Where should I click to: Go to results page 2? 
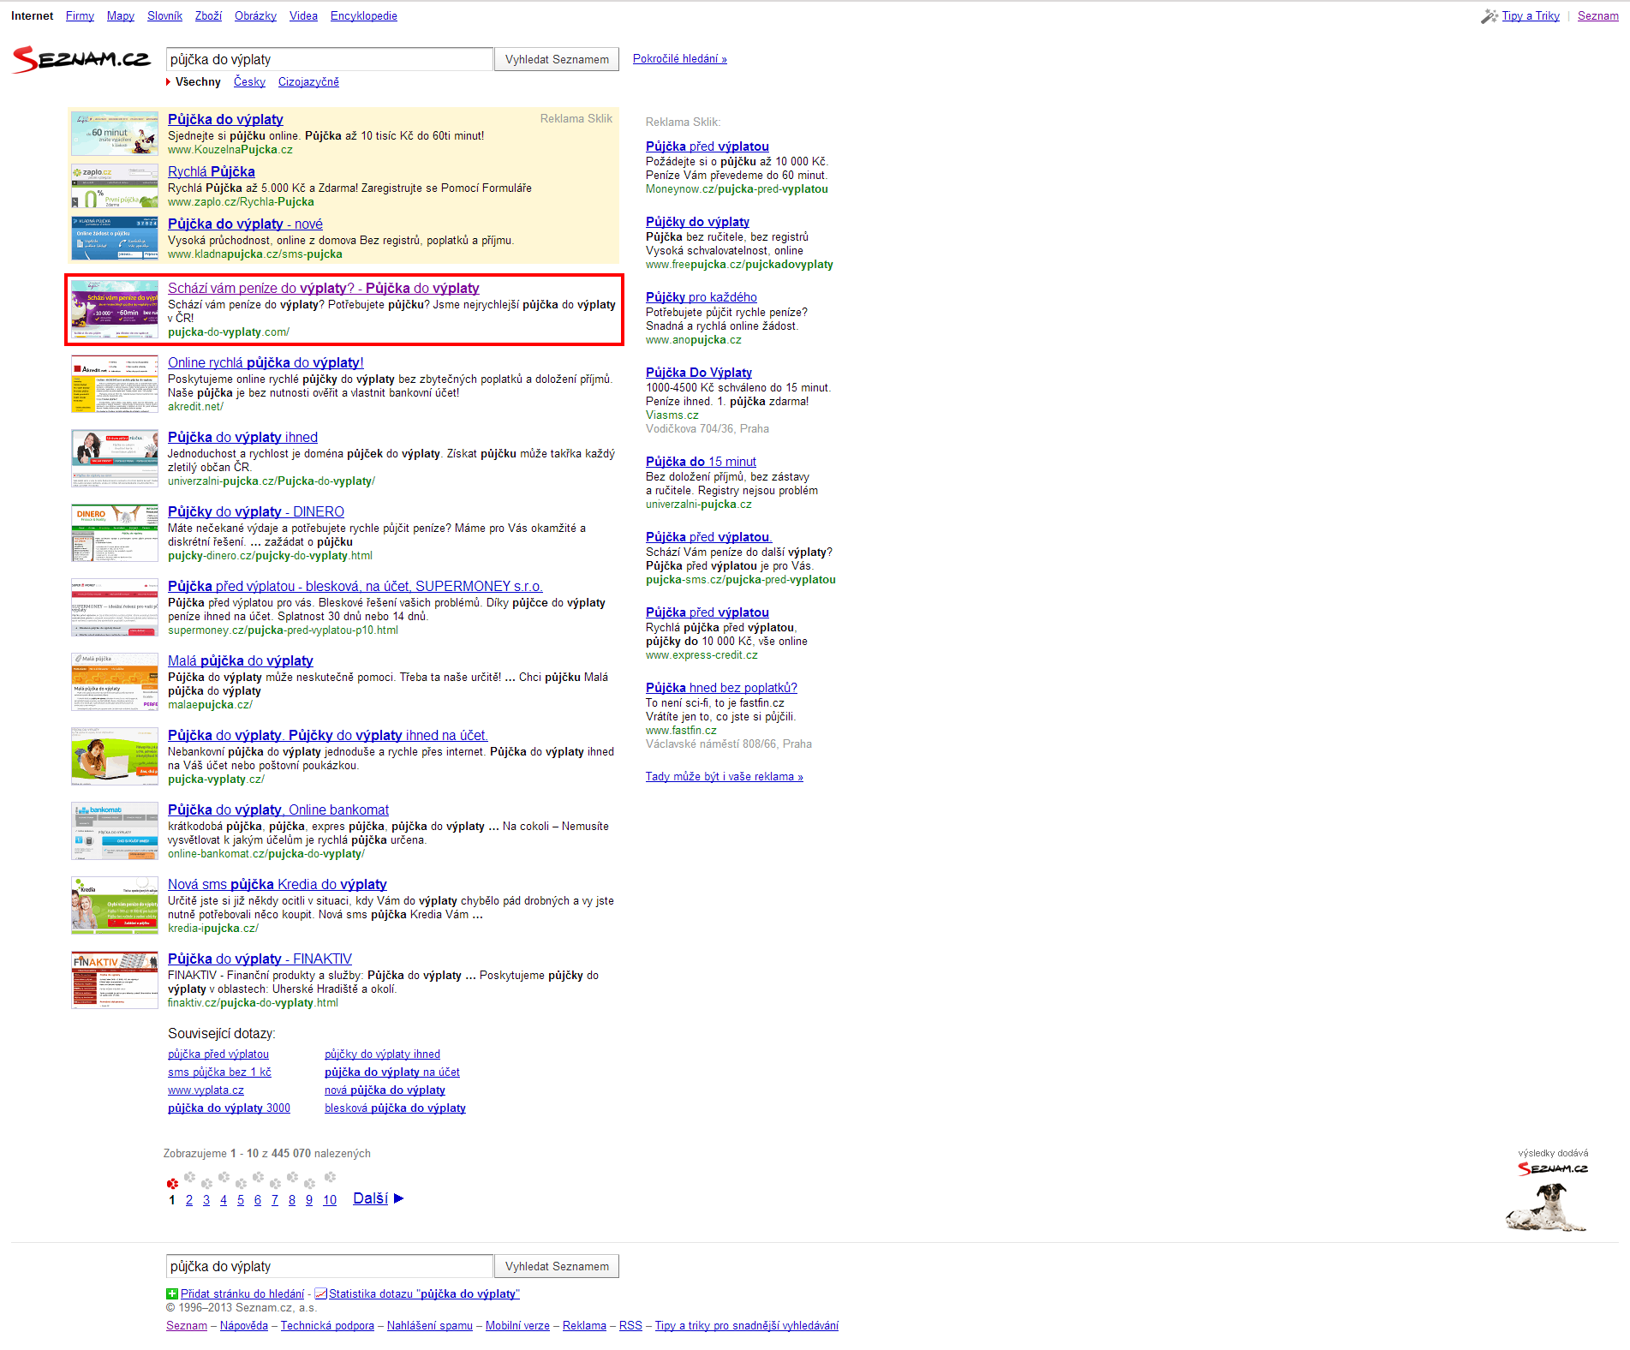189,1200
